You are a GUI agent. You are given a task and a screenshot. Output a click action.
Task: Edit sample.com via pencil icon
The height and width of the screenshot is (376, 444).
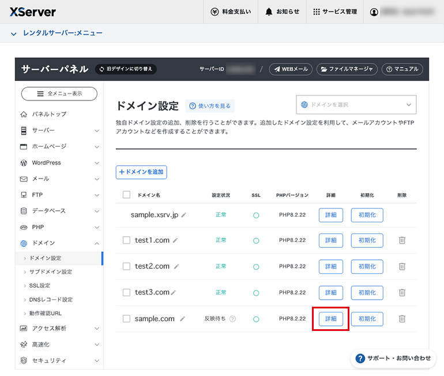tap(183, 319)
